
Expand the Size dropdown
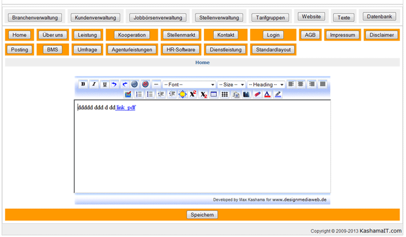coord(231,84)
